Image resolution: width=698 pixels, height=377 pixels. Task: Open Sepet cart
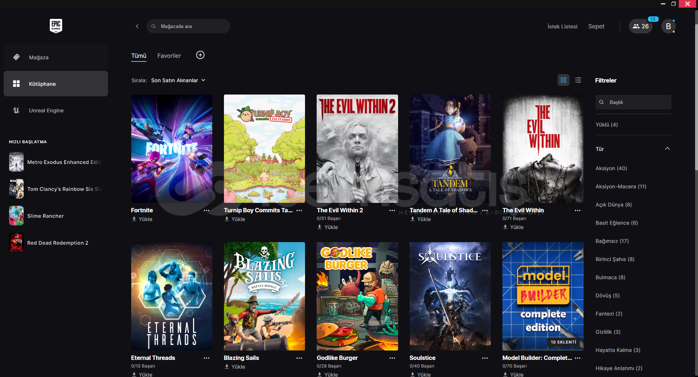coord(596,26)
